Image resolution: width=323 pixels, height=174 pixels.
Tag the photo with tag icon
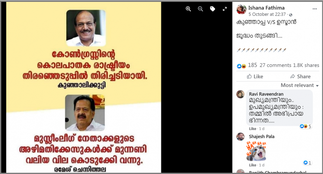[x=213, y=9]
